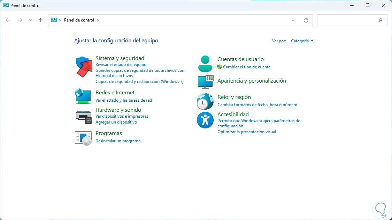Expand the chevron after Panel de control breadcrumb
The height and width of the screenshot is (220, 392).
point(98,20)
